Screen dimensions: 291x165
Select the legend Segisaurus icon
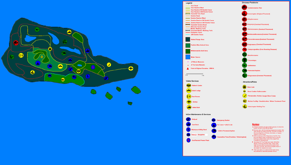245,45
